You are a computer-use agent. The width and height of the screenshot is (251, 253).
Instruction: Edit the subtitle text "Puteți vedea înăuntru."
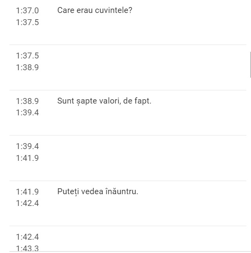98,192
